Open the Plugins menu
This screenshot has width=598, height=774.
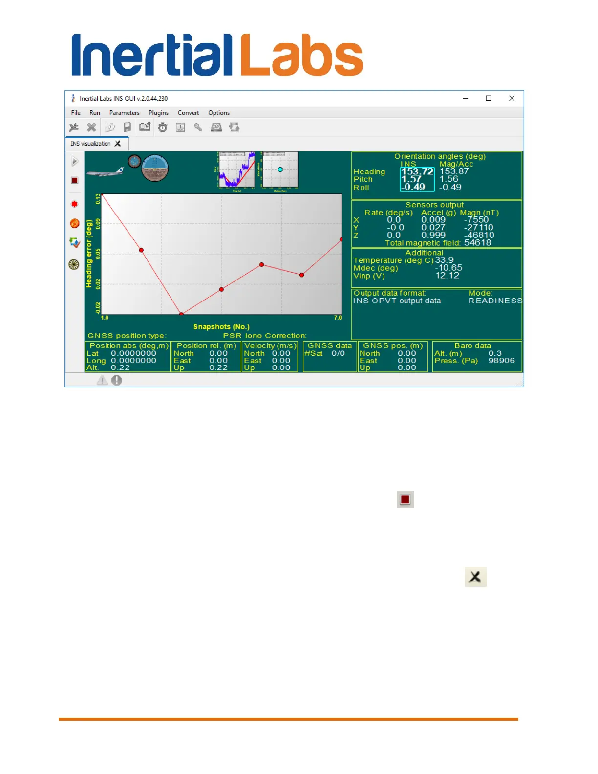[x=158, y=113]
